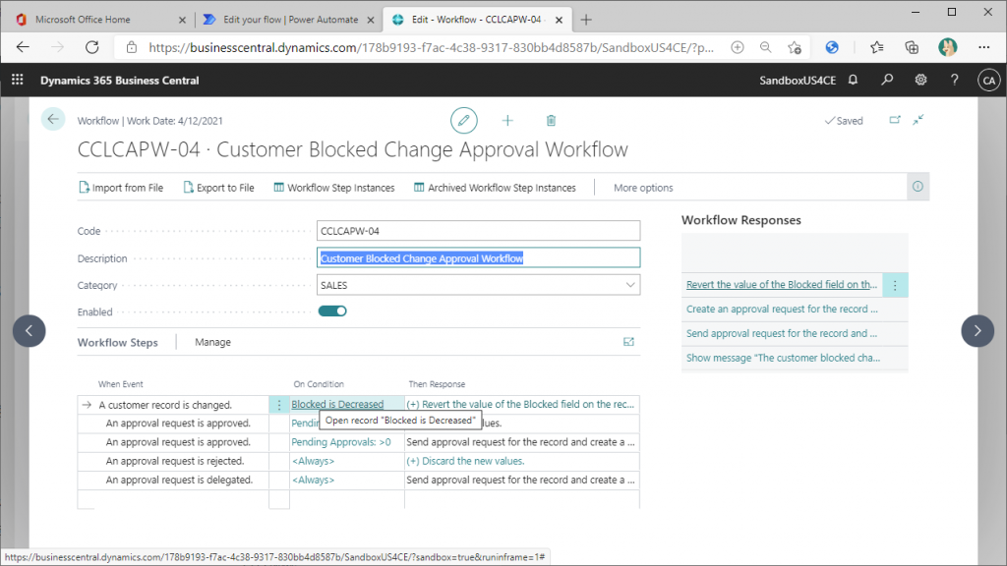The height and width of the screenshot is (566, 1007).
Task: Refresh the browser page
Action: [x=92, y=47]
